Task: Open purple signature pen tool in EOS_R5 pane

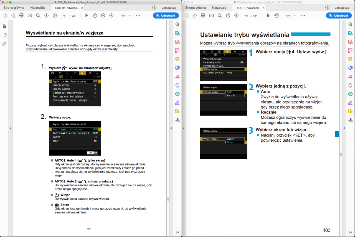Action: (x=177, y=103)
